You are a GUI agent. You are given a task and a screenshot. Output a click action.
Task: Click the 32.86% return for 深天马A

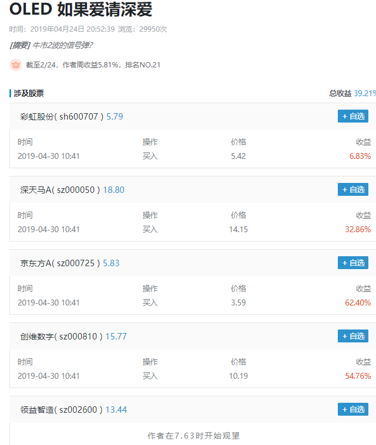[x=358, y=229]
